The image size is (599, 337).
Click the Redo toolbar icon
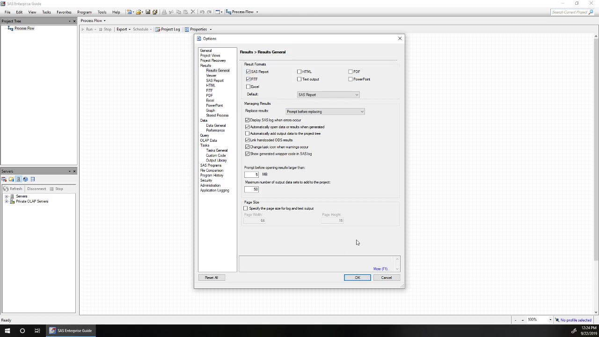(209, 12)
